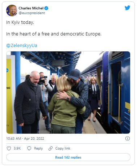The width and height of the screenshot is (137, 168).
Task: Open the train station photo
Action: (x=68, y=92)
